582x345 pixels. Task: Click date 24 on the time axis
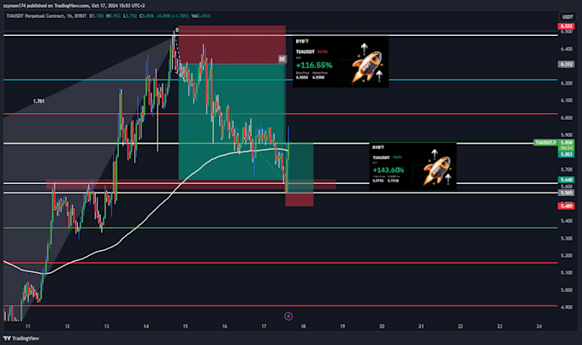point(539,326)
